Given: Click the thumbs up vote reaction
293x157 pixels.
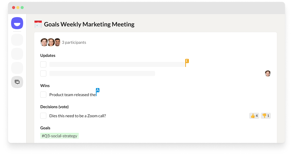Looking at the screenshot, I should pos(254,116).
